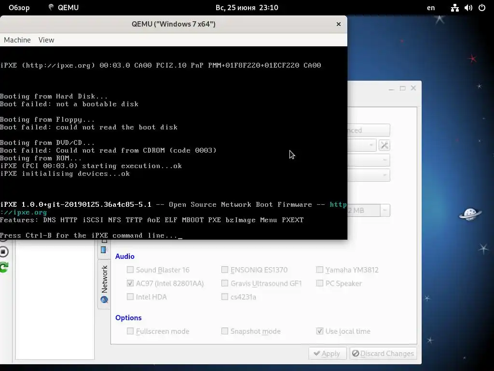Open the dropdown beside the wrench button

point(362,145)
